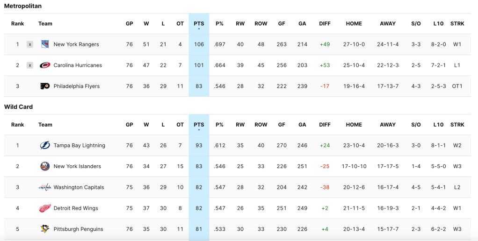Click the clinched 'x' badge beside Rangers
Image resolution: width=478 pixels, height=241 pixels.
[x=30, y=44]
